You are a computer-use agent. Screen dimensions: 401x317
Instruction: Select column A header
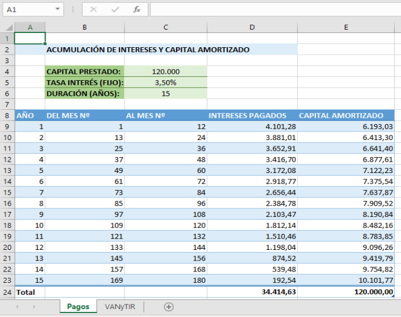(x=30, y=27)
